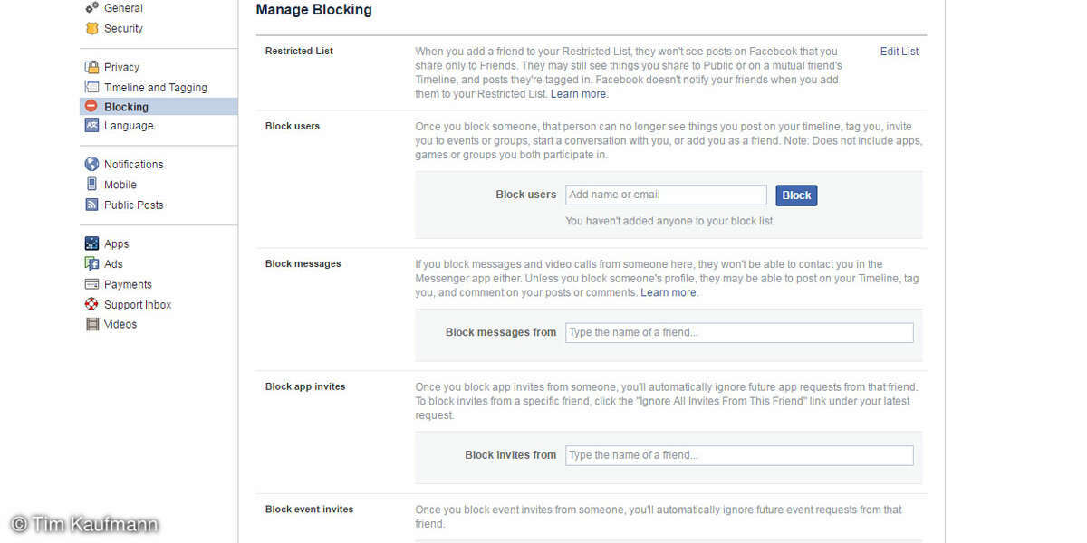Click the Block messages section label
Viewport: 1087px width, 543px height.
pyautogui.click(x=303, y=263)
